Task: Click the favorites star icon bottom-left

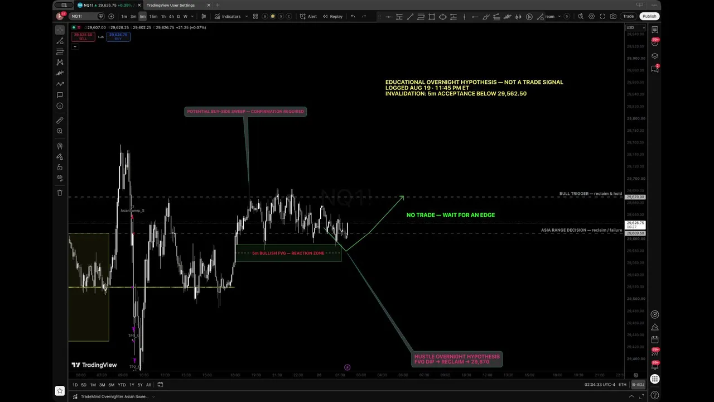Action: click(60, 391)
